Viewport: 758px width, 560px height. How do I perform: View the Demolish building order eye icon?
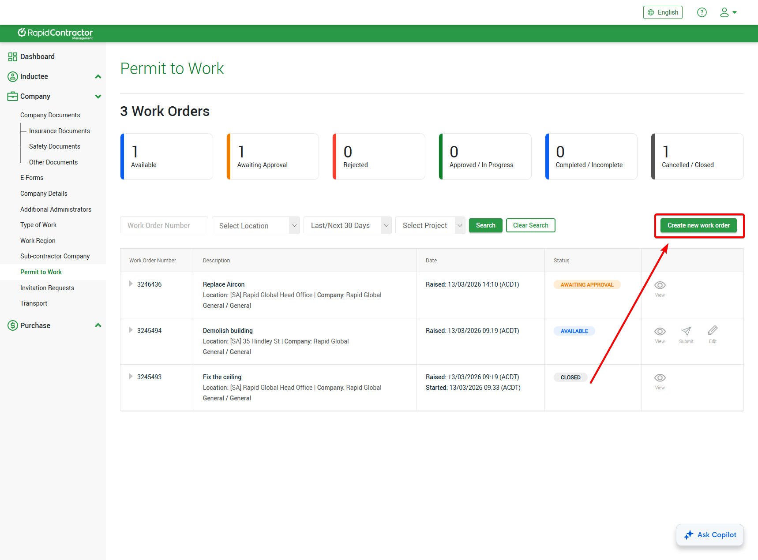click(x=660, y=332)
